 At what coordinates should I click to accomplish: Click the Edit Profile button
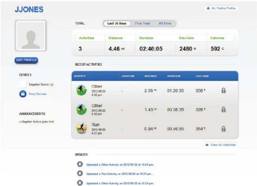coord(26,60)
